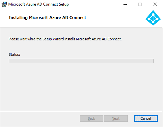Screen dimensions: 163x127
Task: Click the disabled Next button
Action: (116, 118)
